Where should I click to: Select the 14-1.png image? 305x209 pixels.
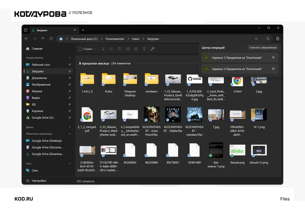(259, 118)
